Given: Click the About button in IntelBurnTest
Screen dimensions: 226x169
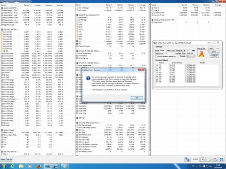Looking at the screenshot, I should click(x=214, y=52).
